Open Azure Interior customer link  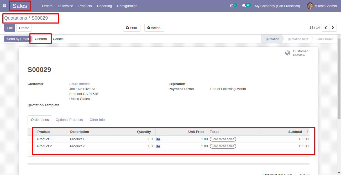pos(80,84)
